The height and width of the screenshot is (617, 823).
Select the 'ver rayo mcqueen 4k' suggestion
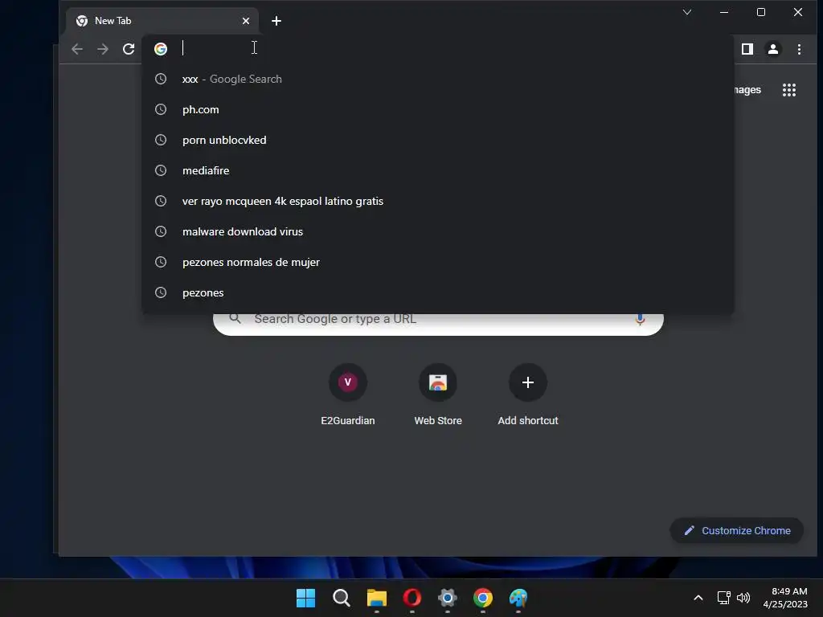click(x=438, y=201)
